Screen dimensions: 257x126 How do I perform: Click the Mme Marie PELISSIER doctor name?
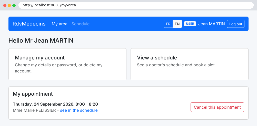[x=34, y=110]
